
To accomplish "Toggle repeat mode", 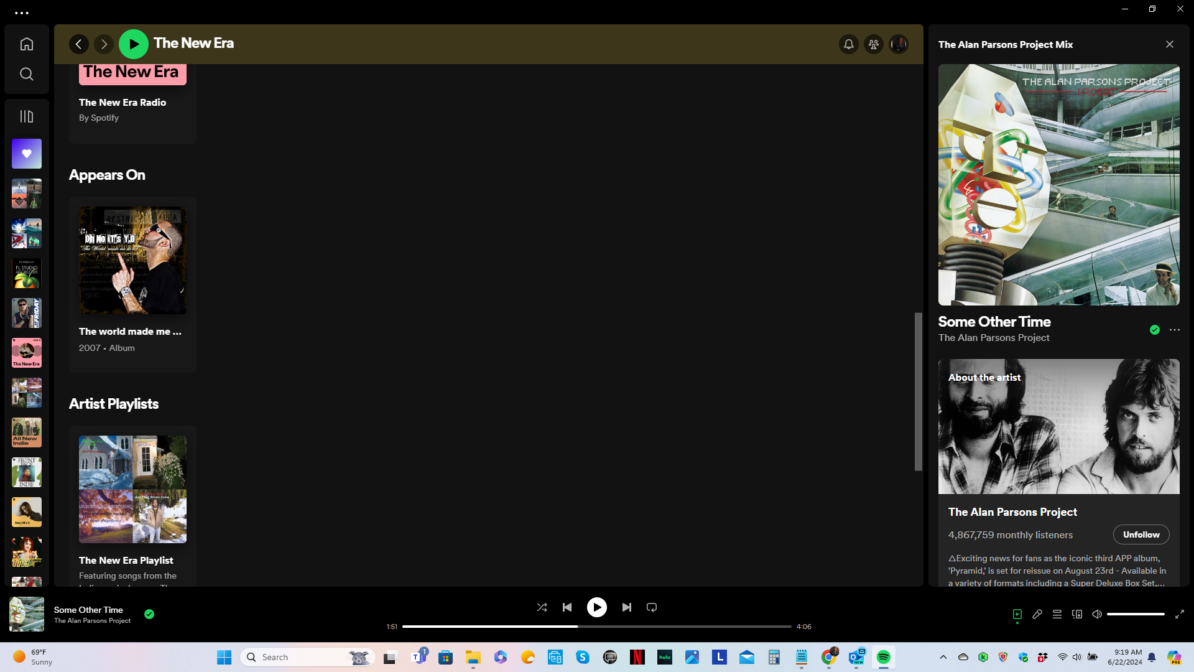I will click(652, 607).
